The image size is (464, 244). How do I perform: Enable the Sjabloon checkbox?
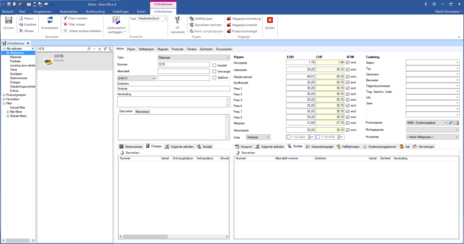[x=215, y=78]
